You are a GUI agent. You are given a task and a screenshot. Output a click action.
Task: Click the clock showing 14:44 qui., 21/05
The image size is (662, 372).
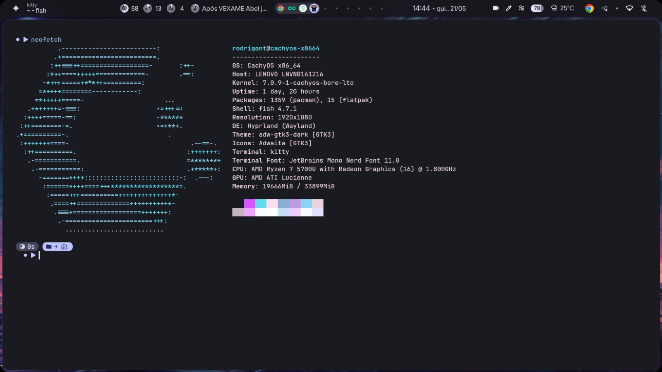pos(439,8)
